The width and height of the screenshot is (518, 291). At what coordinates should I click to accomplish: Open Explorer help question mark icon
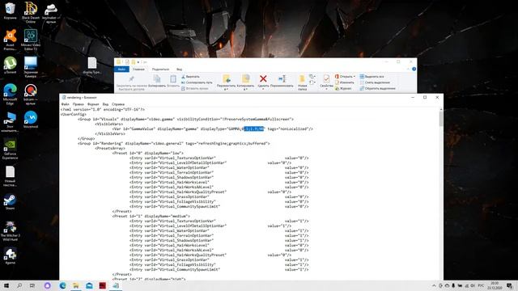[x=414, y=69]
